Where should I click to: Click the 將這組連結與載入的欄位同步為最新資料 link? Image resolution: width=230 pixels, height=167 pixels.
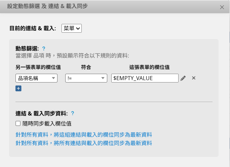pos(84,135)
